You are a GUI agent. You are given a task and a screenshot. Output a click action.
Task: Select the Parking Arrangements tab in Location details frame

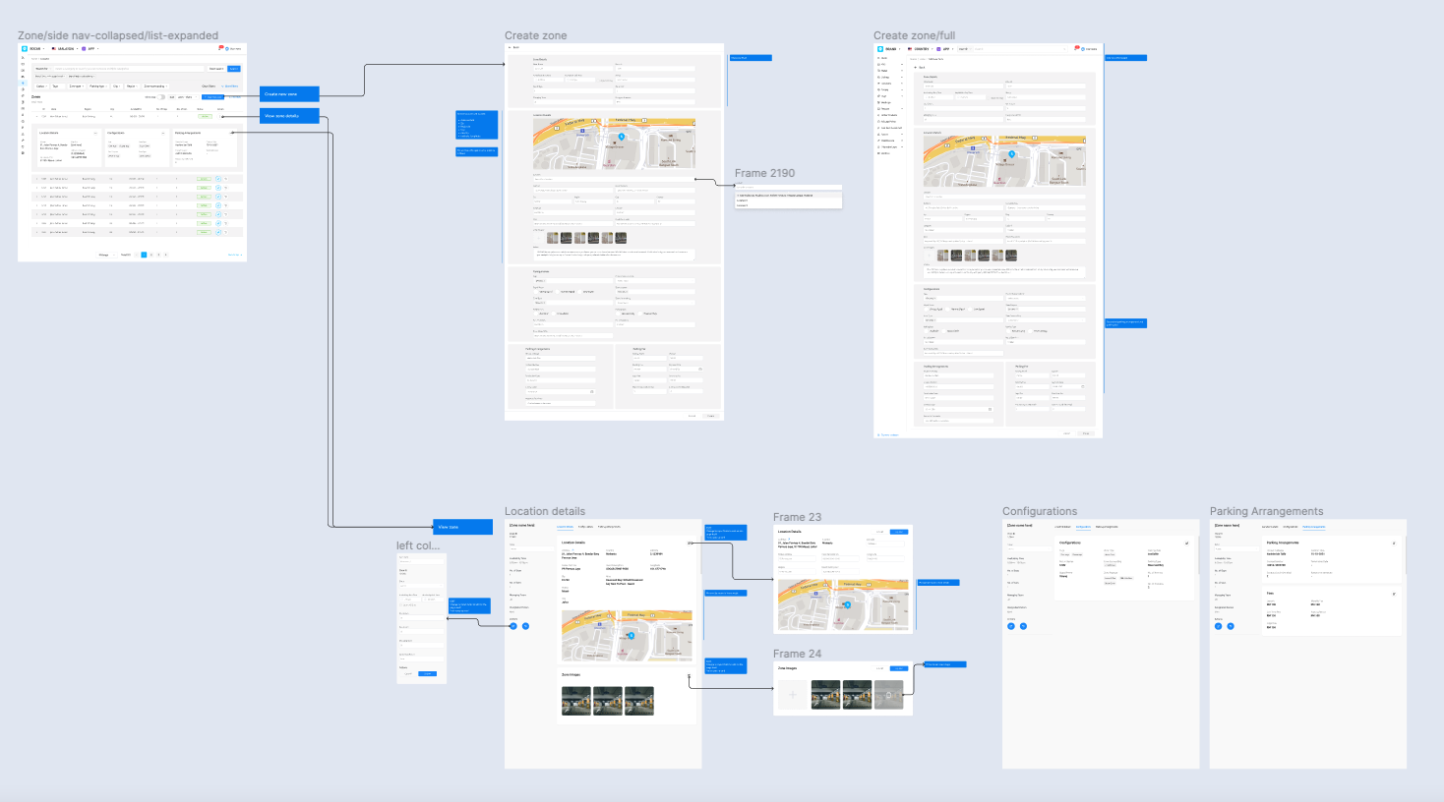click(609, 527)
